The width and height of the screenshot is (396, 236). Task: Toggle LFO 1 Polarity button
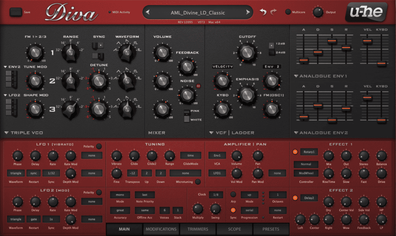coord(99,146)
